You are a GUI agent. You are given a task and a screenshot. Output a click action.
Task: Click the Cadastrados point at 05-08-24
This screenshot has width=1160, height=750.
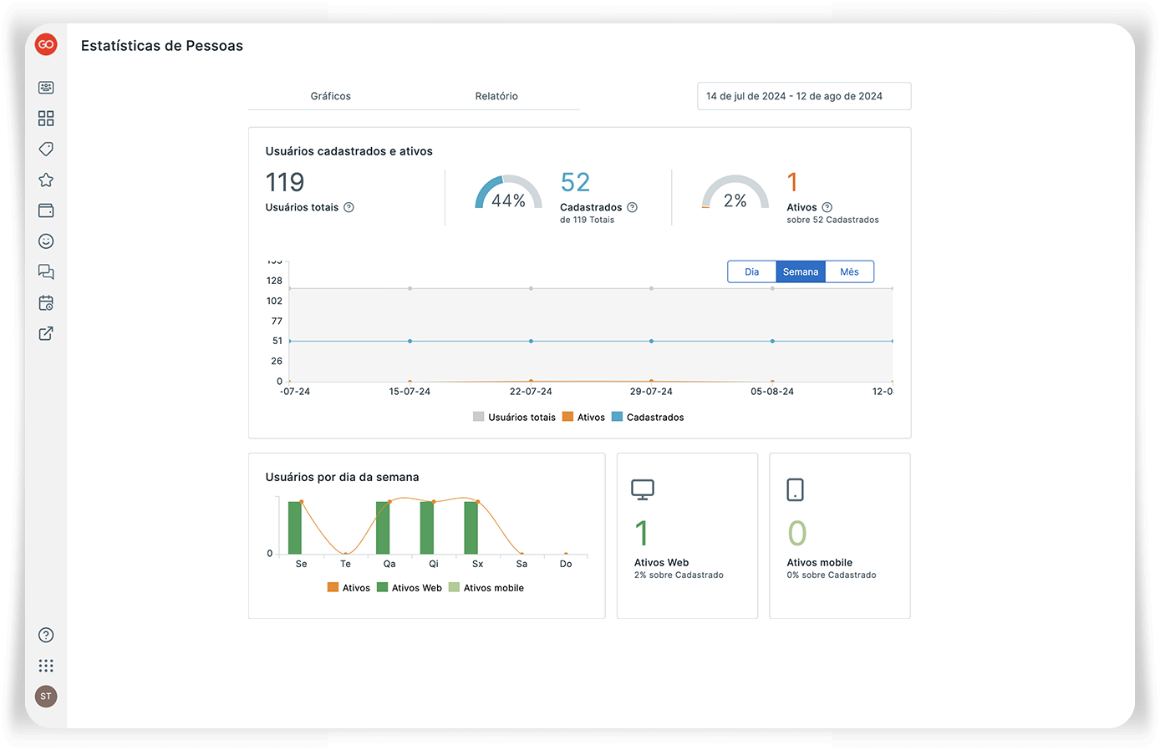[x=772, y=341]
